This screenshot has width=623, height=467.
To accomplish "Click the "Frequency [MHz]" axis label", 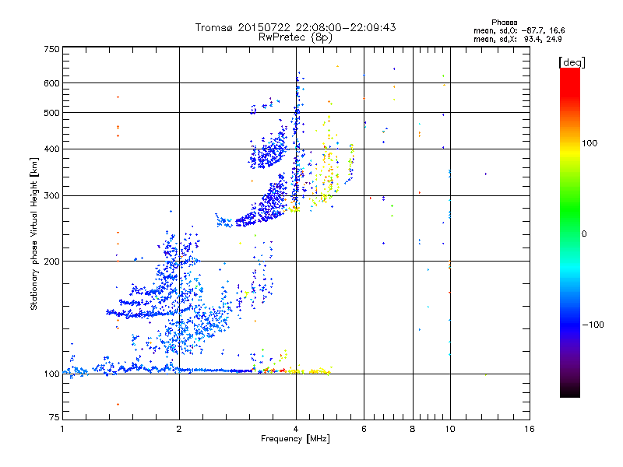I will click(295, 439).
